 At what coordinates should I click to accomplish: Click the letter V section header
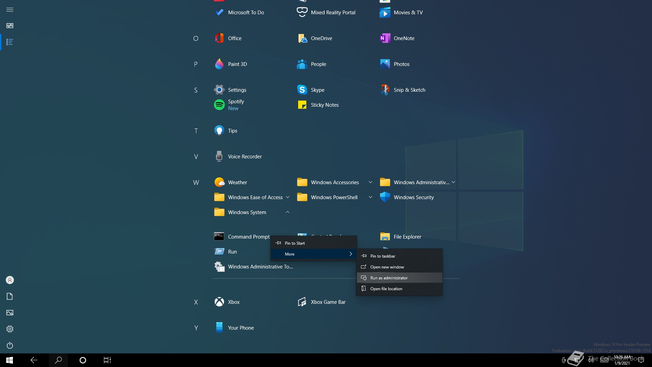point(196,157)
